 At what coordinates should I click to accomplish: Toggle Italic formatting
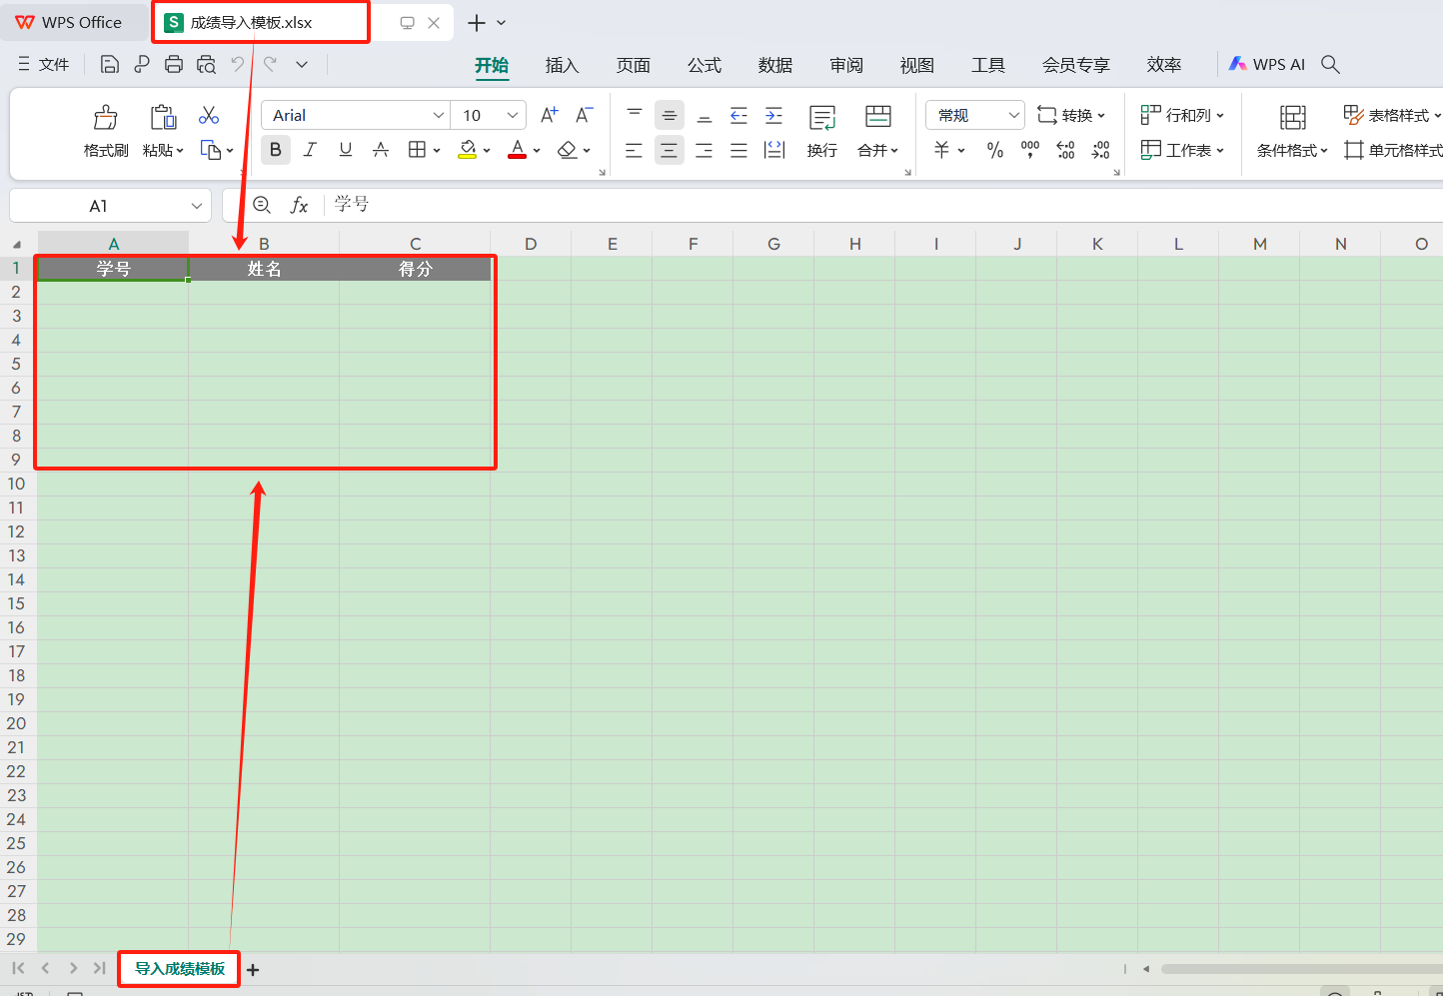point(310,150)
